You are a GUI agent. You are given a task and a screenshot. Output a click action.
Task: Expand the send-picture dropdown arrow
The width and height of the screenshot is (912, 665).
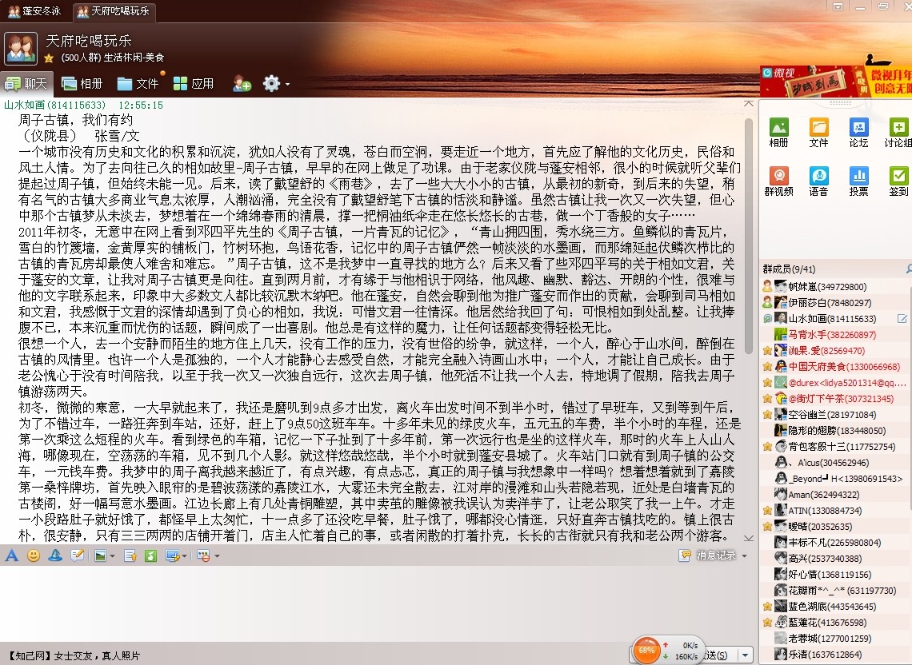[x=113, y=556]
